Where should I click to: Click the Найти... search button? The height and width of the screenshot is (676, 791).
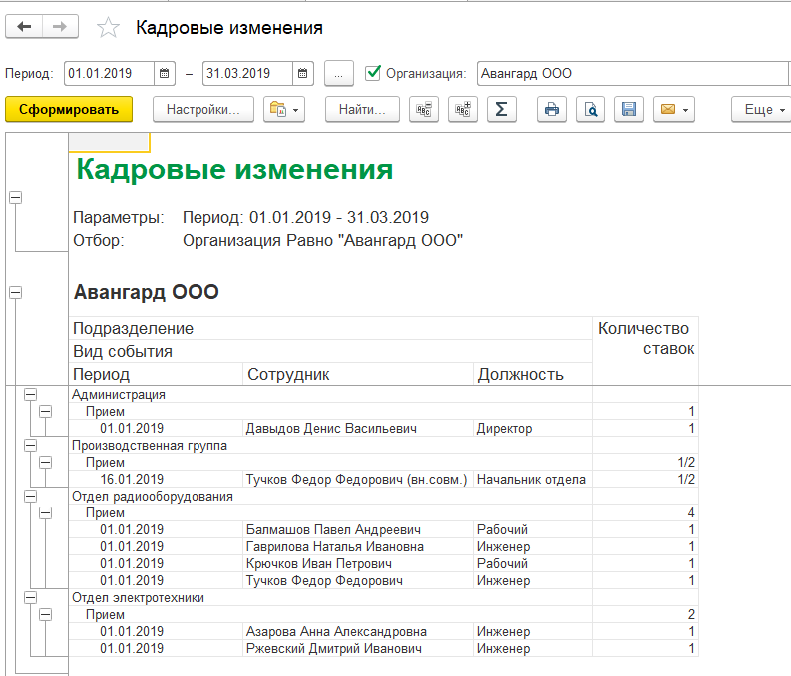[362, 110]
